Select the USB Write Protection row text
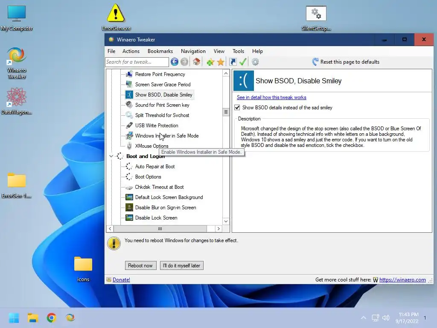 tap(157, 126)
